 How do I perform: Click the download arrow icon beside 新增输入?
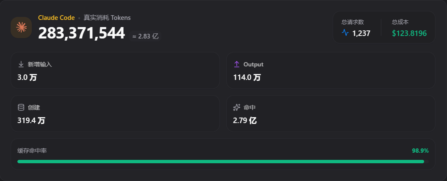tap(21, 64)
